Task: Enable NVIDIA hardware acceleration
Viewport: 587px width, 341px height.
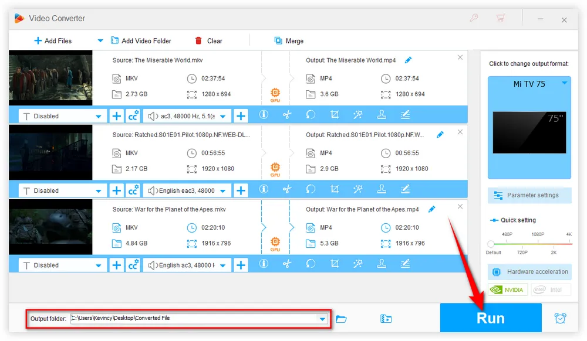Action: click(x=508, y=289)
